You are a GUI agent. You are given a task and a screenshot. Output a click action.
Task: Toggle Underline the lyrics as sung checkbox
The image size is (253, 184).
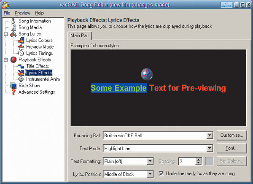pos(161,173)
